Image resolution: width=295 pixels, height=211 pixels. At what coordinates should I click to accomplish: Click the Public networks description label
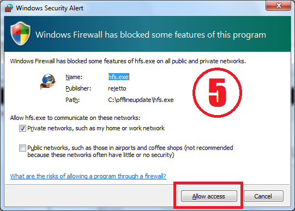tap(130, 152)
